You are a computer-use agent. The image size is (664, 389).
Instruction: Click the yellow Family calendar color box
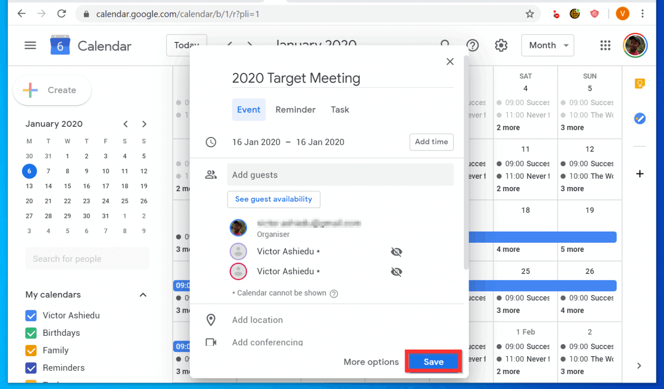click(x=31, y=350)
